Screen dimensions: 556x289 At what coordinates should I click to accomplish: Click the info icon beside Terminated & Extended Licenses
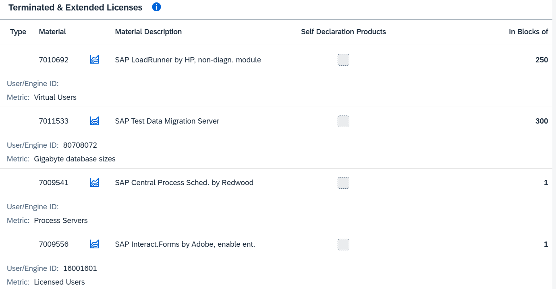coord(157,7)
